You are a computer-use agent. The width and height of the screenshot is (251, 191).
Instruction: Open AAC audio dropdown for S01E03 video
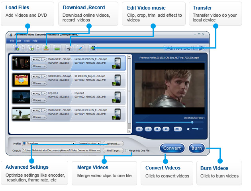tap(39, 77)
